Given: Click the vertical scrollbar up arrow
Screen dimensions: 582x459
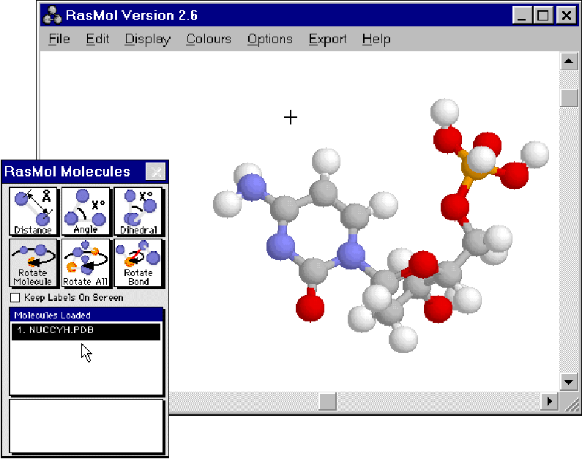Looking at the screenshot, I should click(x=569, y=61).
